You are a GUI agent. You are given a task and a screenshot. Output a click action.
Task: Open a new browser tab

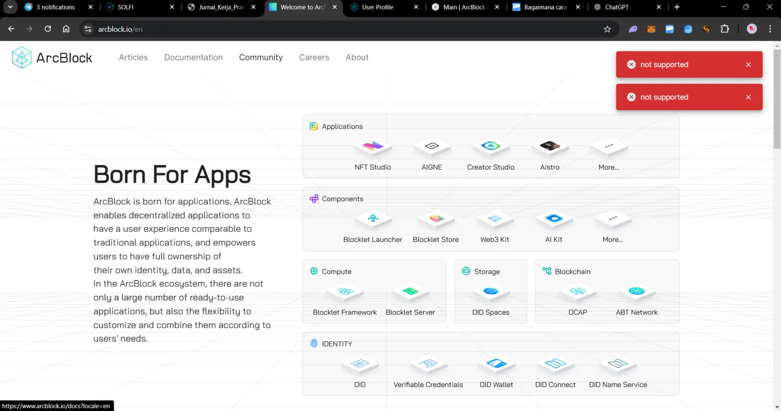point(677,7)
